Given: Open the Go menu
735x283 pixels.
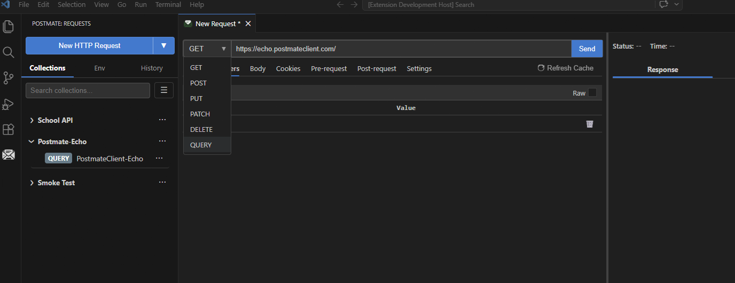Looking at the screenshot, I should click(x=122, y=4).
